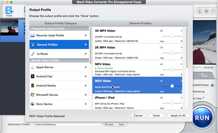Open the user account icon
218x133 pixels.
pyautogui.click(x=200, y=11)
